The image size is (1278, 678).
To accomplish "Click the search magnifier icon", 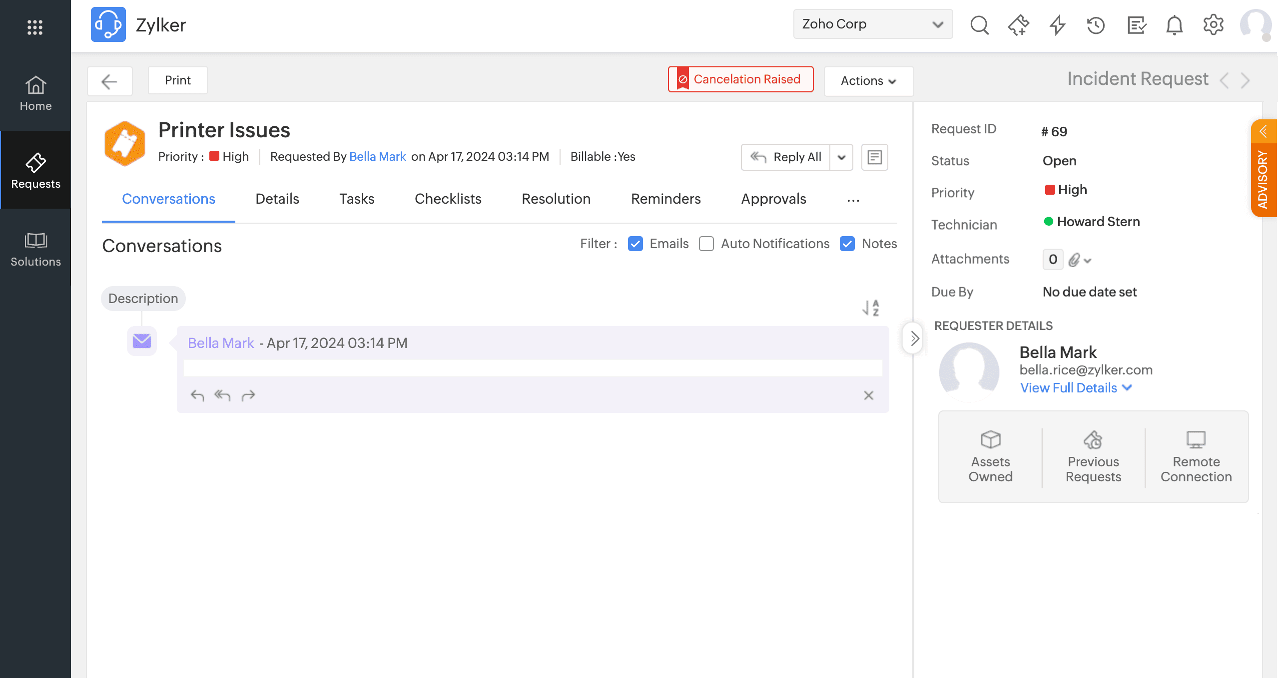I will tap(979, 25).
